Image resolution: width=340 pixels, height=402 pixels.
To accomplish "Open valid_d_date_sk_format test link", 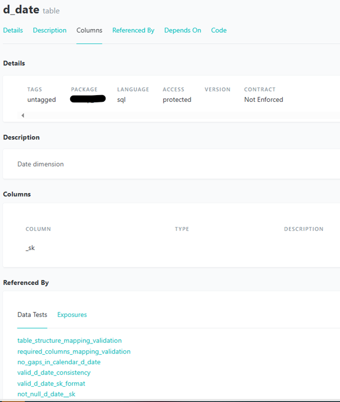I will pyautogui.click(x=51, y=383).
